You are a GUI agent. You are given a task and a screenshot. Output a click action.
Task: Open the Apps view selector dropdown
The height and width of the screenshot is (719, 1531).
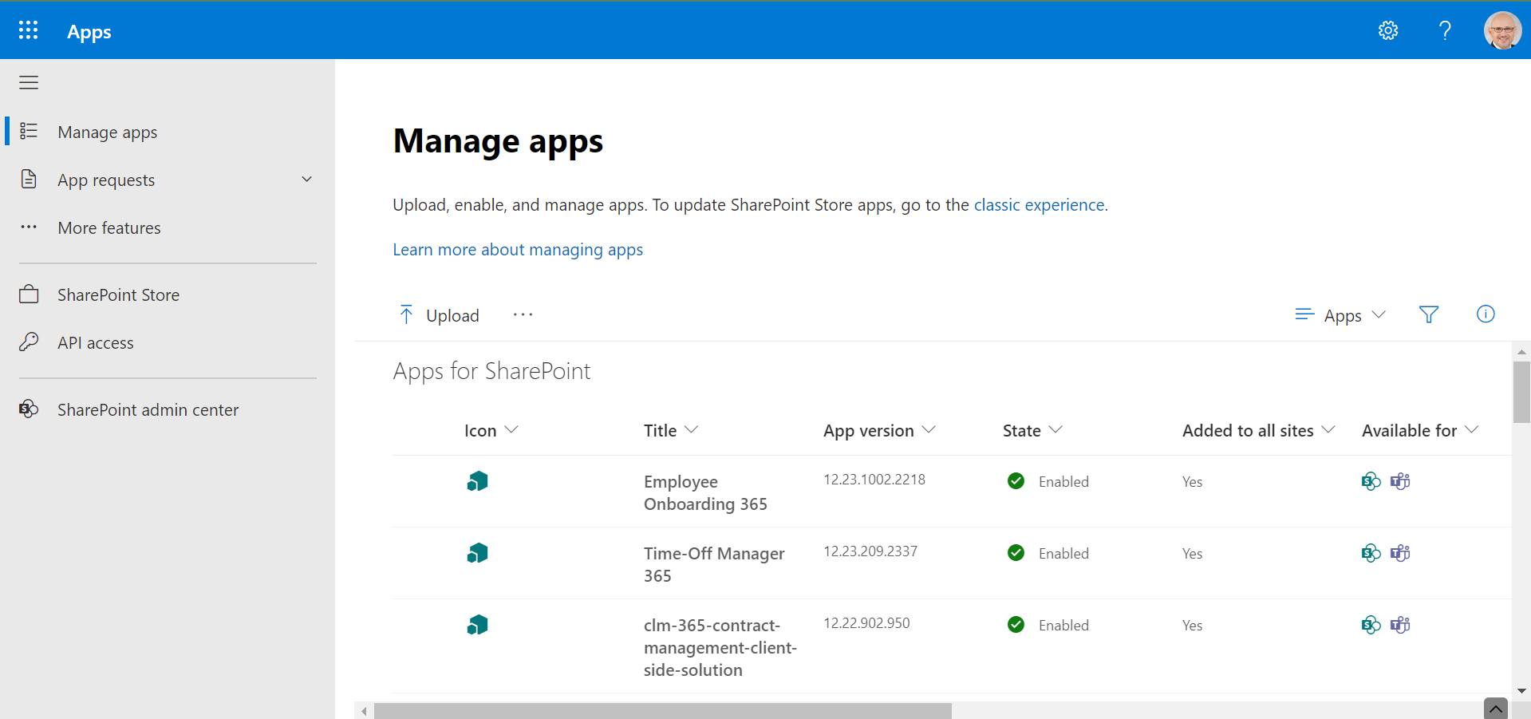pyautogui.click(x=1340, y=315)
